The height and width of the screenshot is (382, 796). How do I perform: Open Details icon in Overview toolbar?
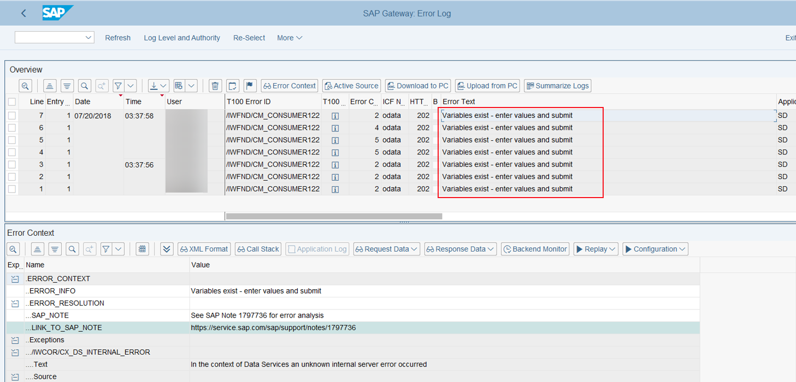tap(26, 86)
